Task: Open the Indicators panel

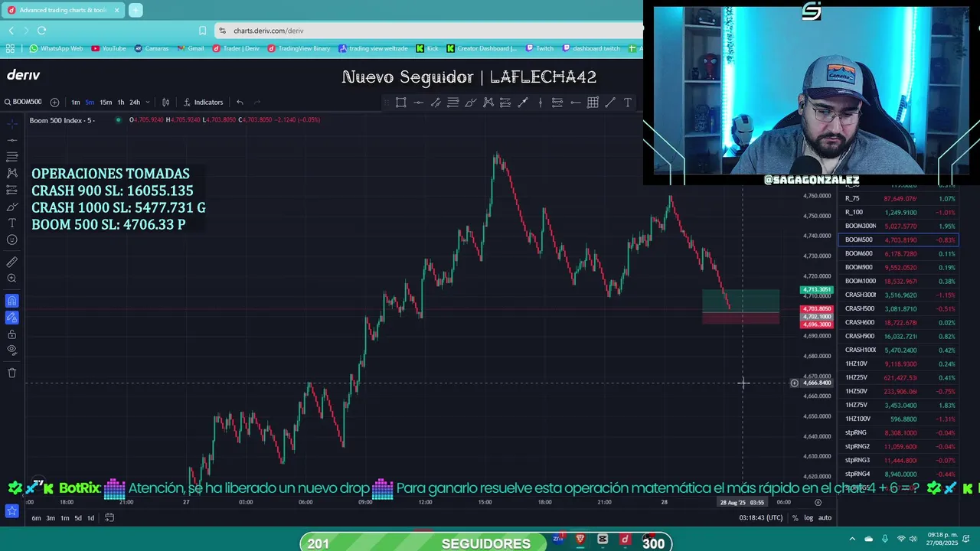Action: pyautogui.click(x=203, y=103)
